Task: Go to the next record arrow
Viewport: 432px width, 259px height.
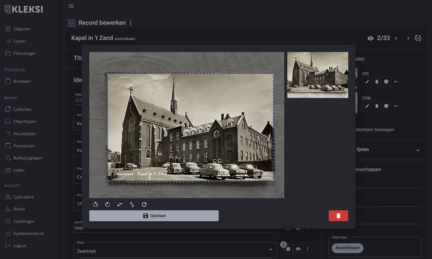Action: click(x=408, y=38)
